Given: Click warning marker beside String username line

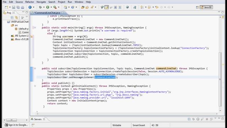Looking at the screenshot, I should click(32, 36).
